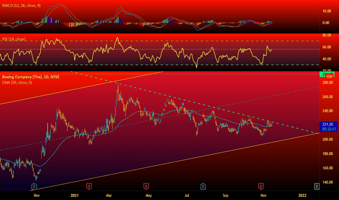Click the 260.00 price axis label
The width and height of the screenshot is (339, 200).
tap(327, 97)
